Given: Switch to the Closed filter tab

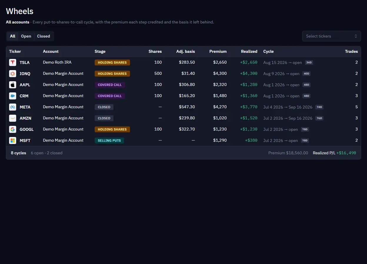Looking at the screenshot, I should (x=44, y=36).
